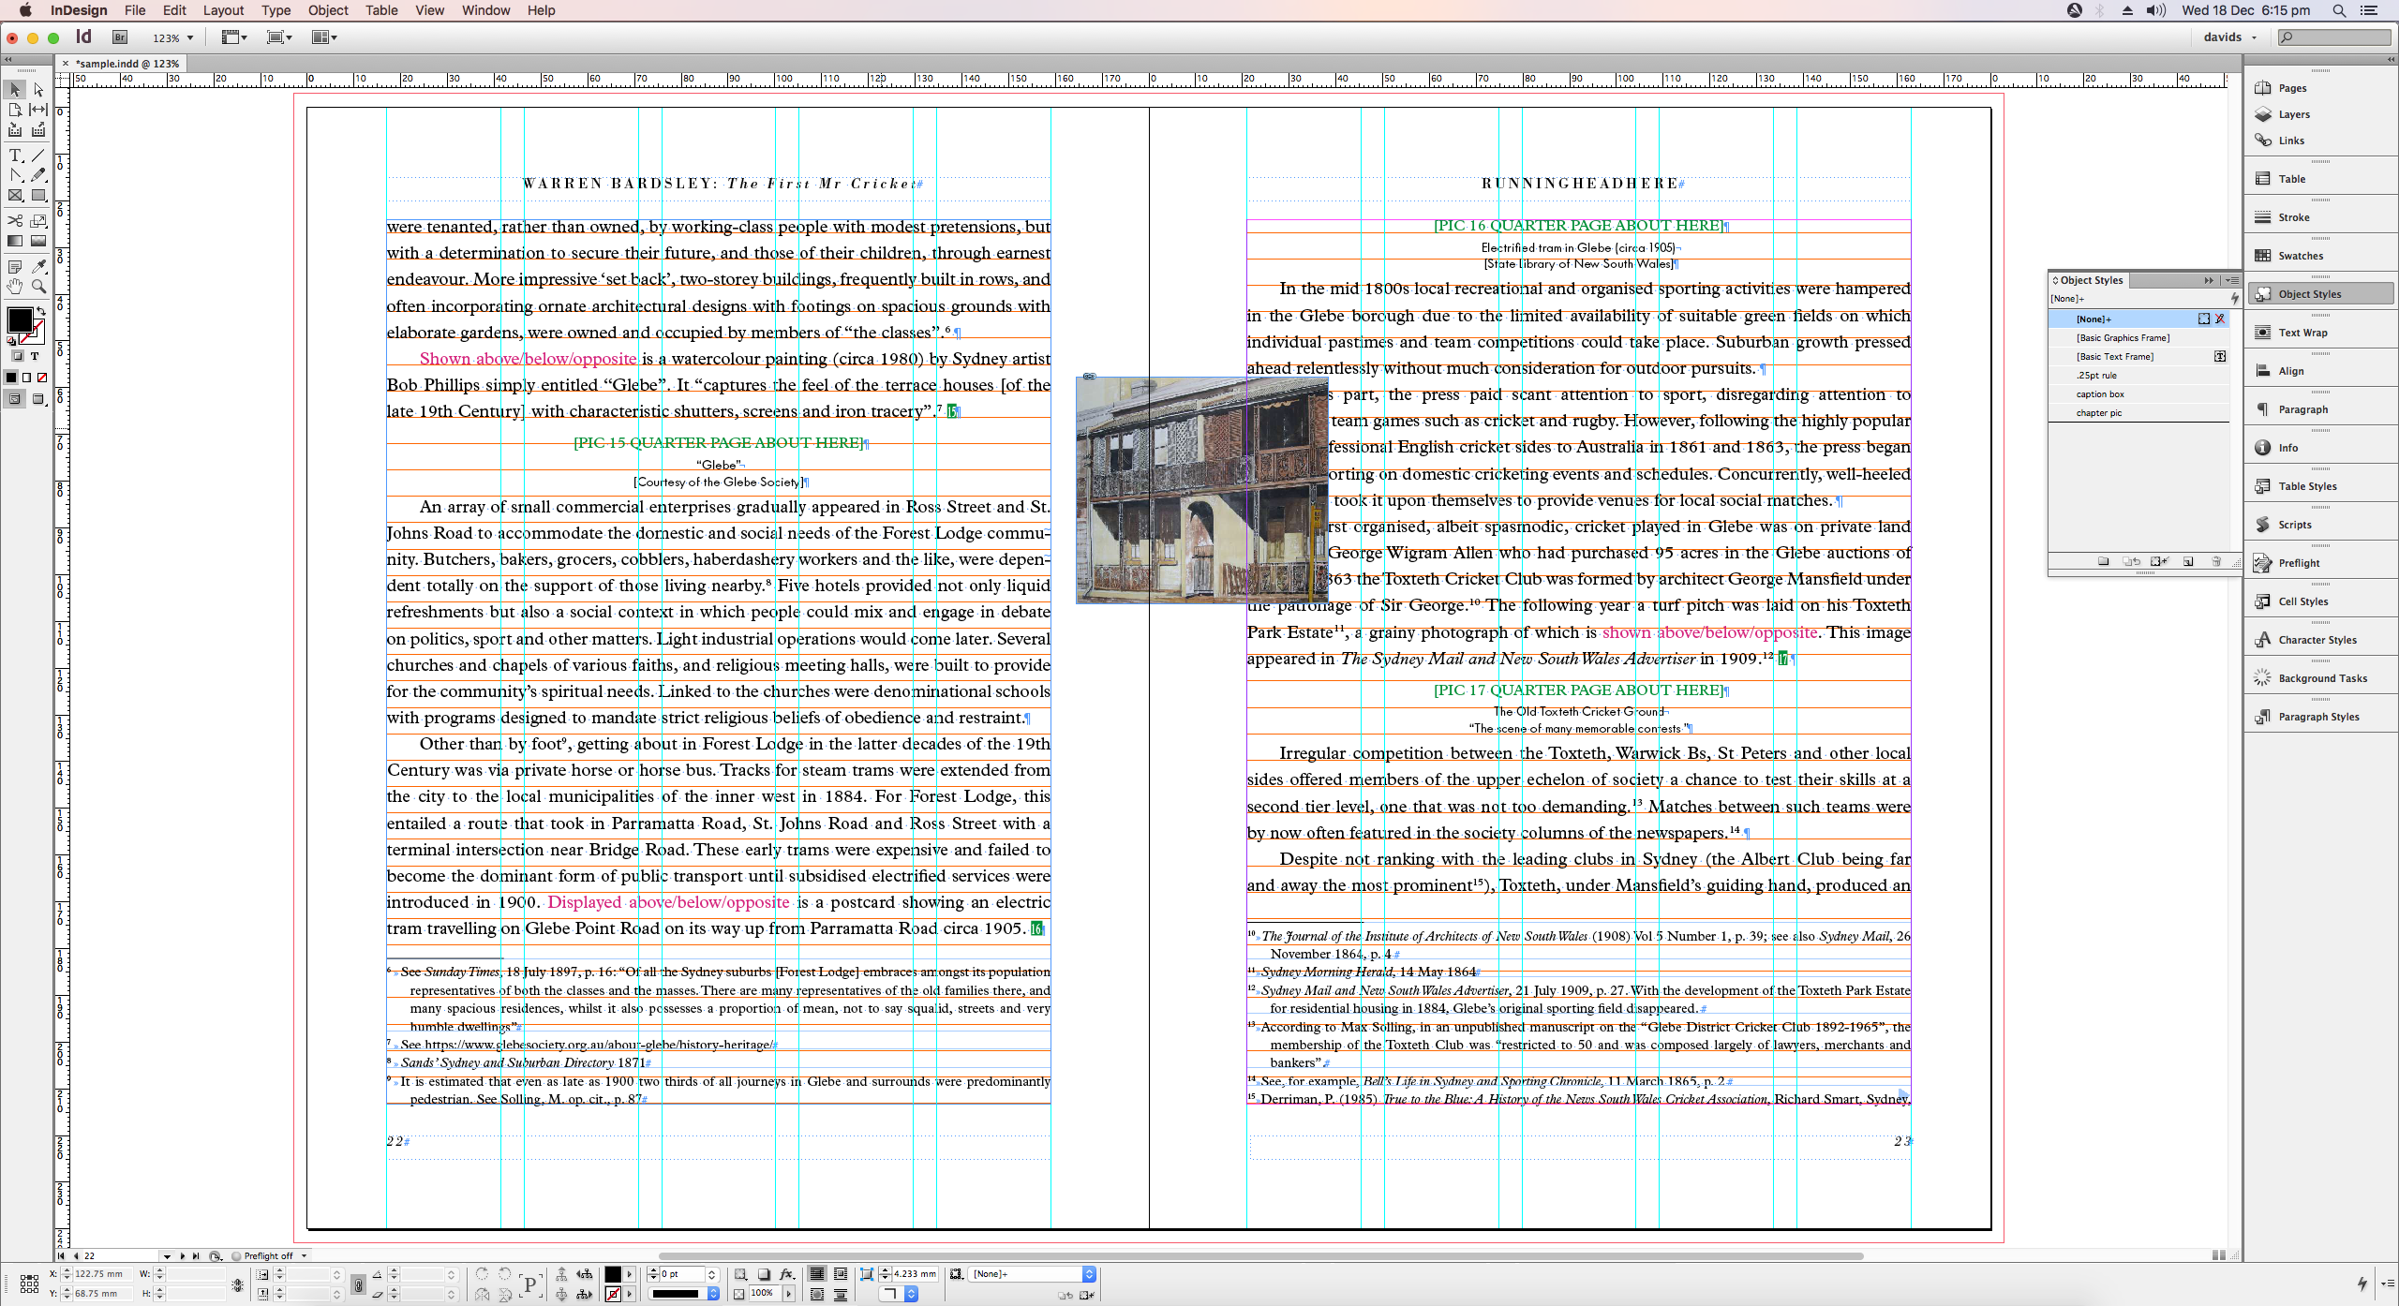Activate the Eyedropper tool
This screenshot has width=2399, height=1306.
coord(38,267)
